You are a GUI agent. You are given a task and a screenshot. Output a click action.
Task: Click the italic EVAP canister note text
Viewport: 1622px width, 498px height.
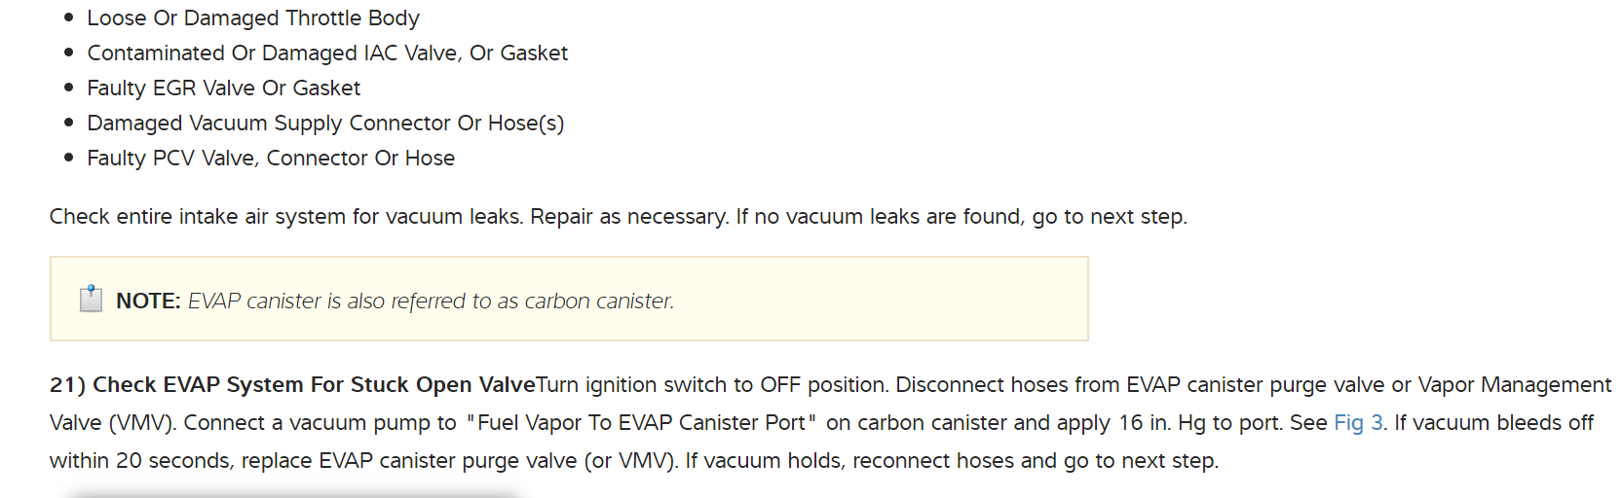[x=431, y=302]
